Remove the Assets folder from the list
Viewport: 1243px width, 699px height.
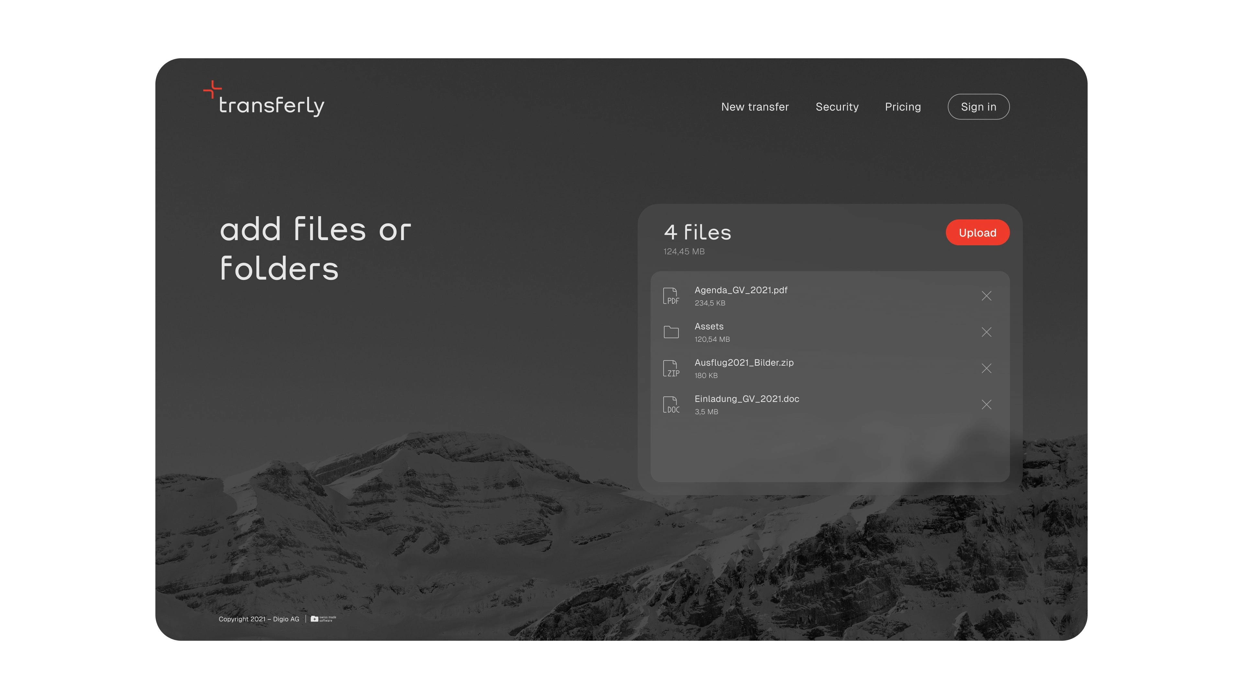coord(986,332)
